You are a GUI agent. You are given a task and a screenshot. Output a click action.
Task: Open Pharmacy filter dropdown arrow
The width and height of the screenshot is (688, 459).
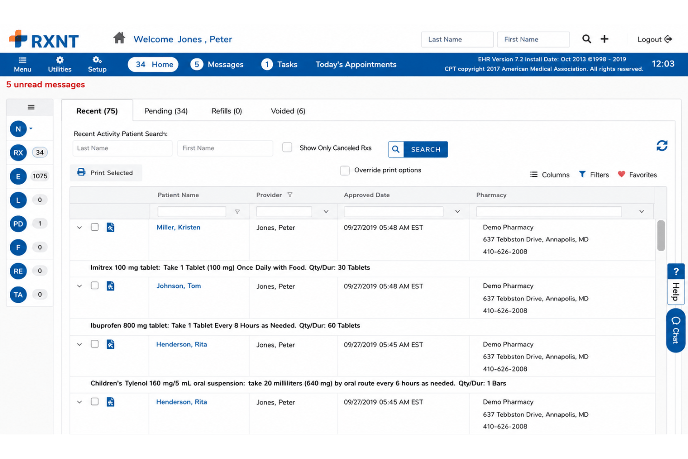(642, 212)
